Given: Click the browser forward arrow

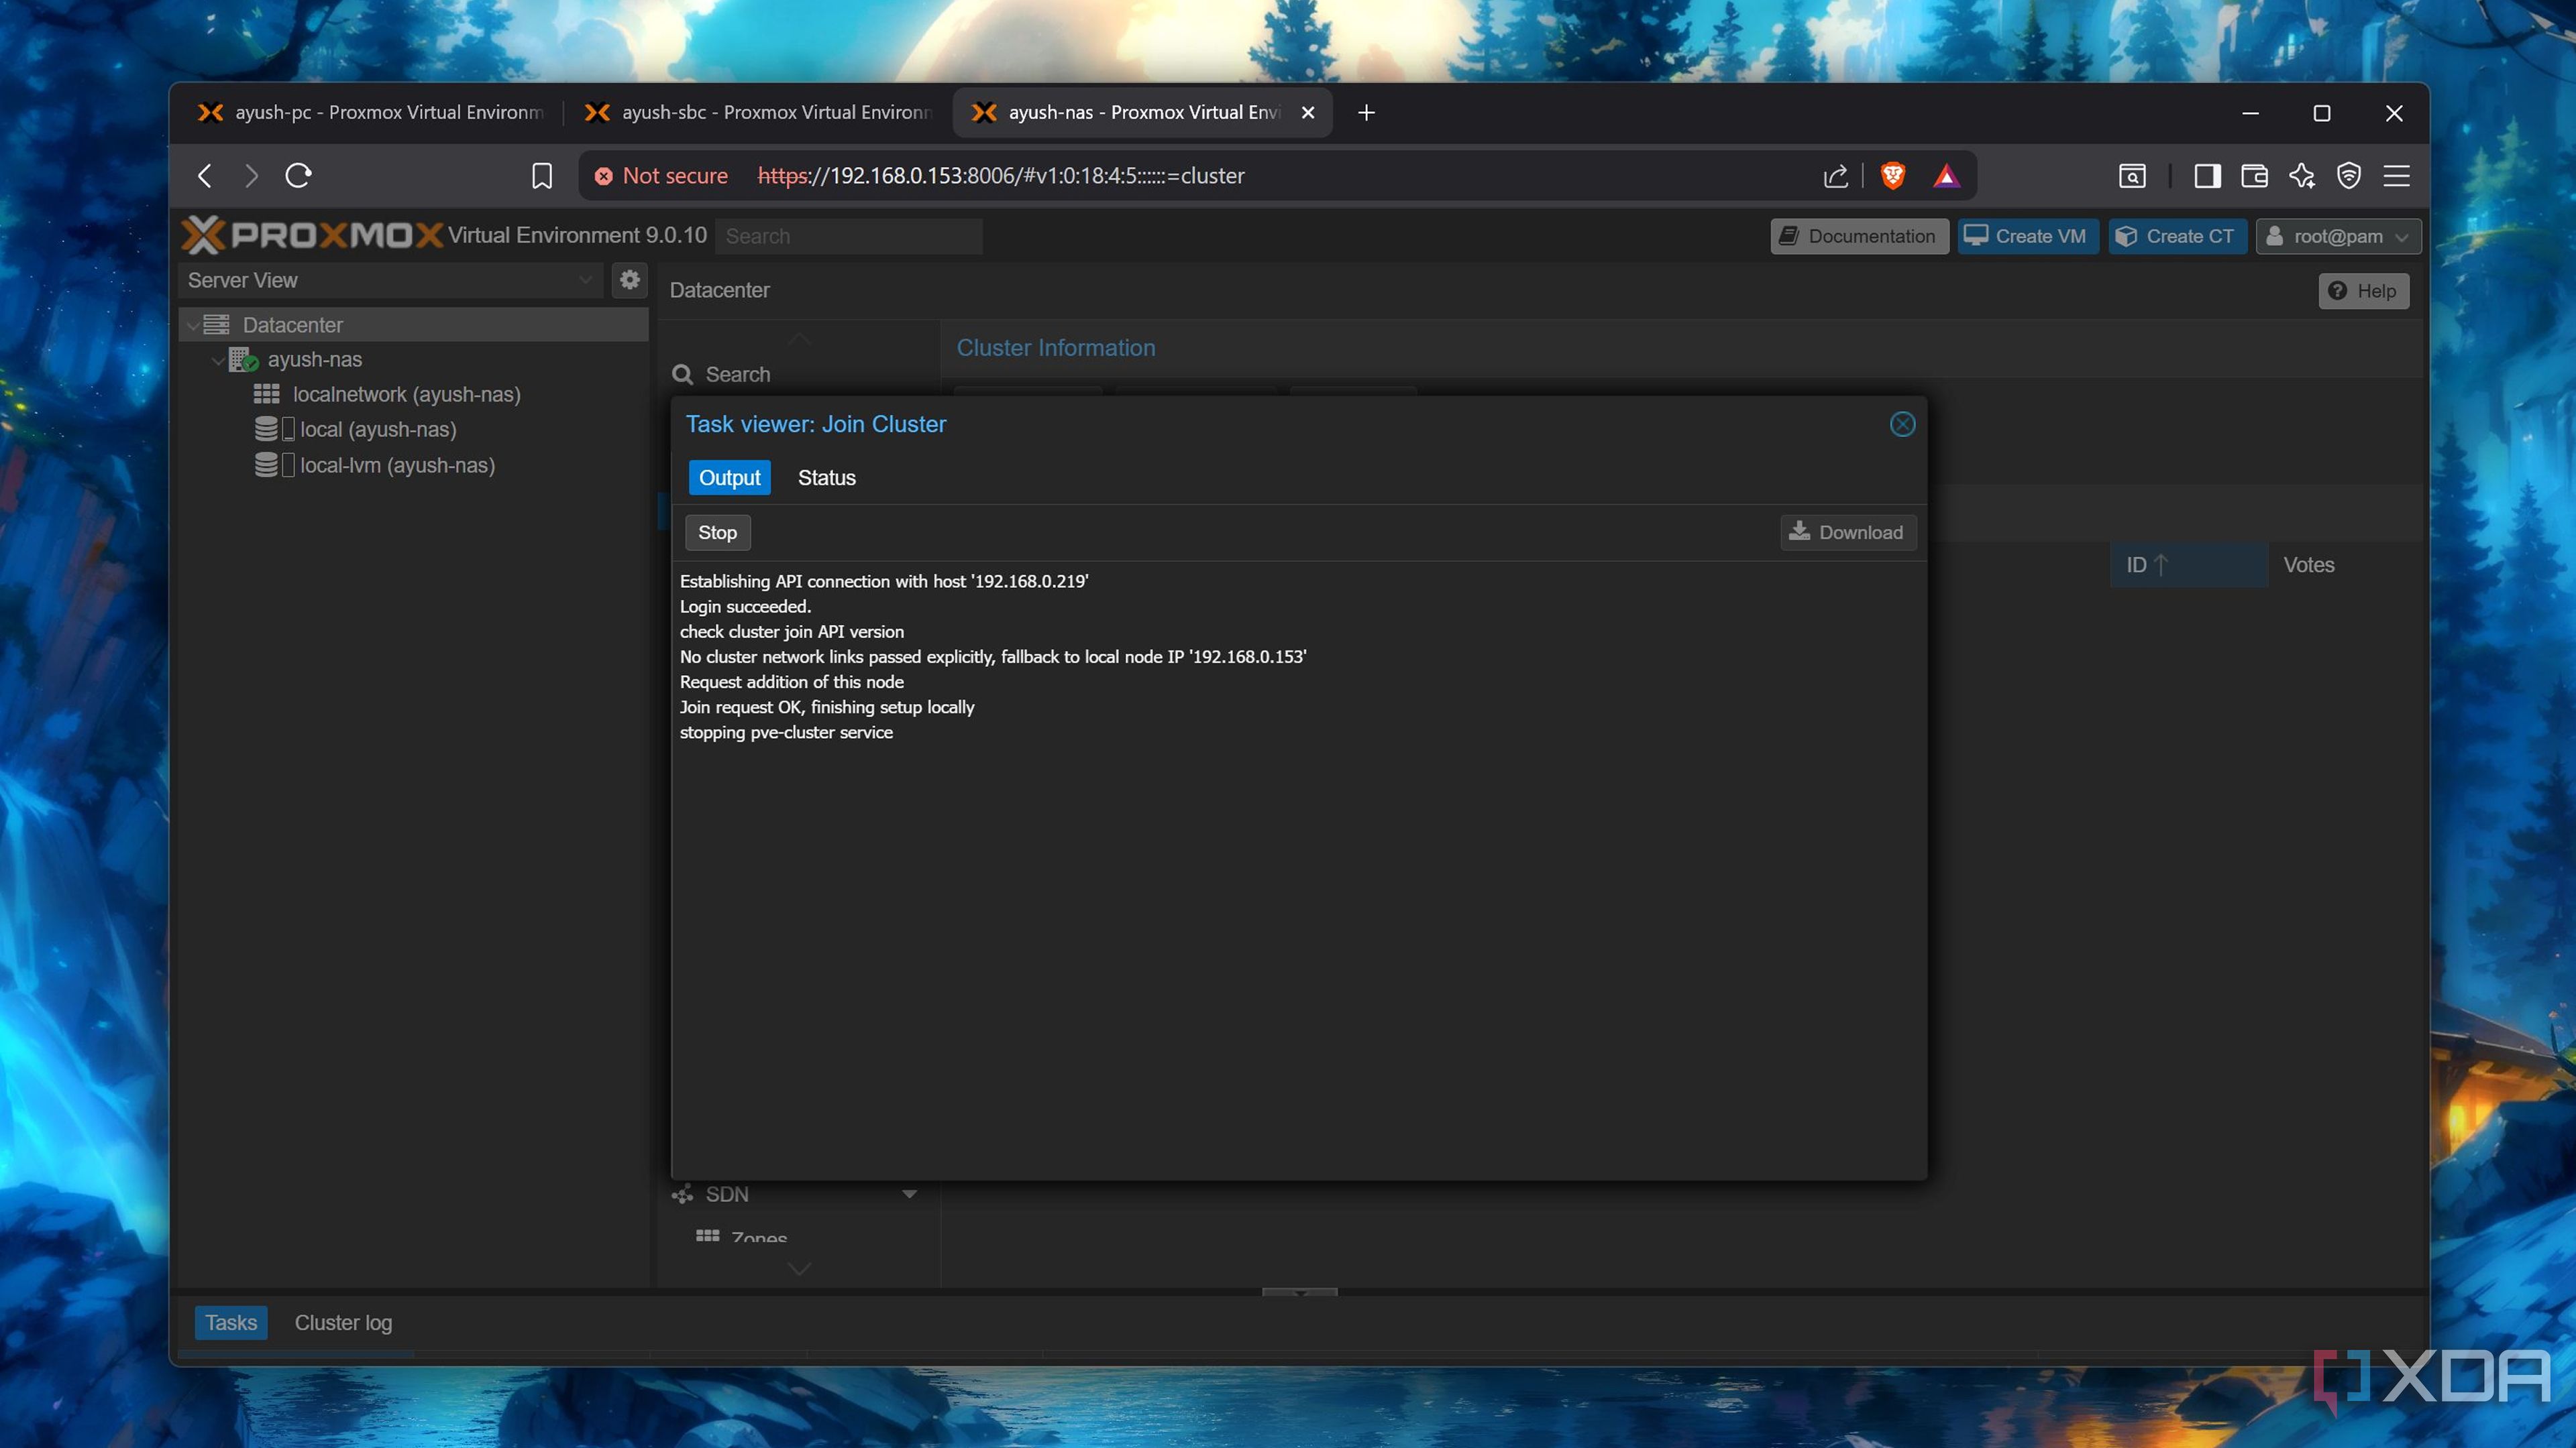Looking at the screenshot, I should [x=251, y=176].
